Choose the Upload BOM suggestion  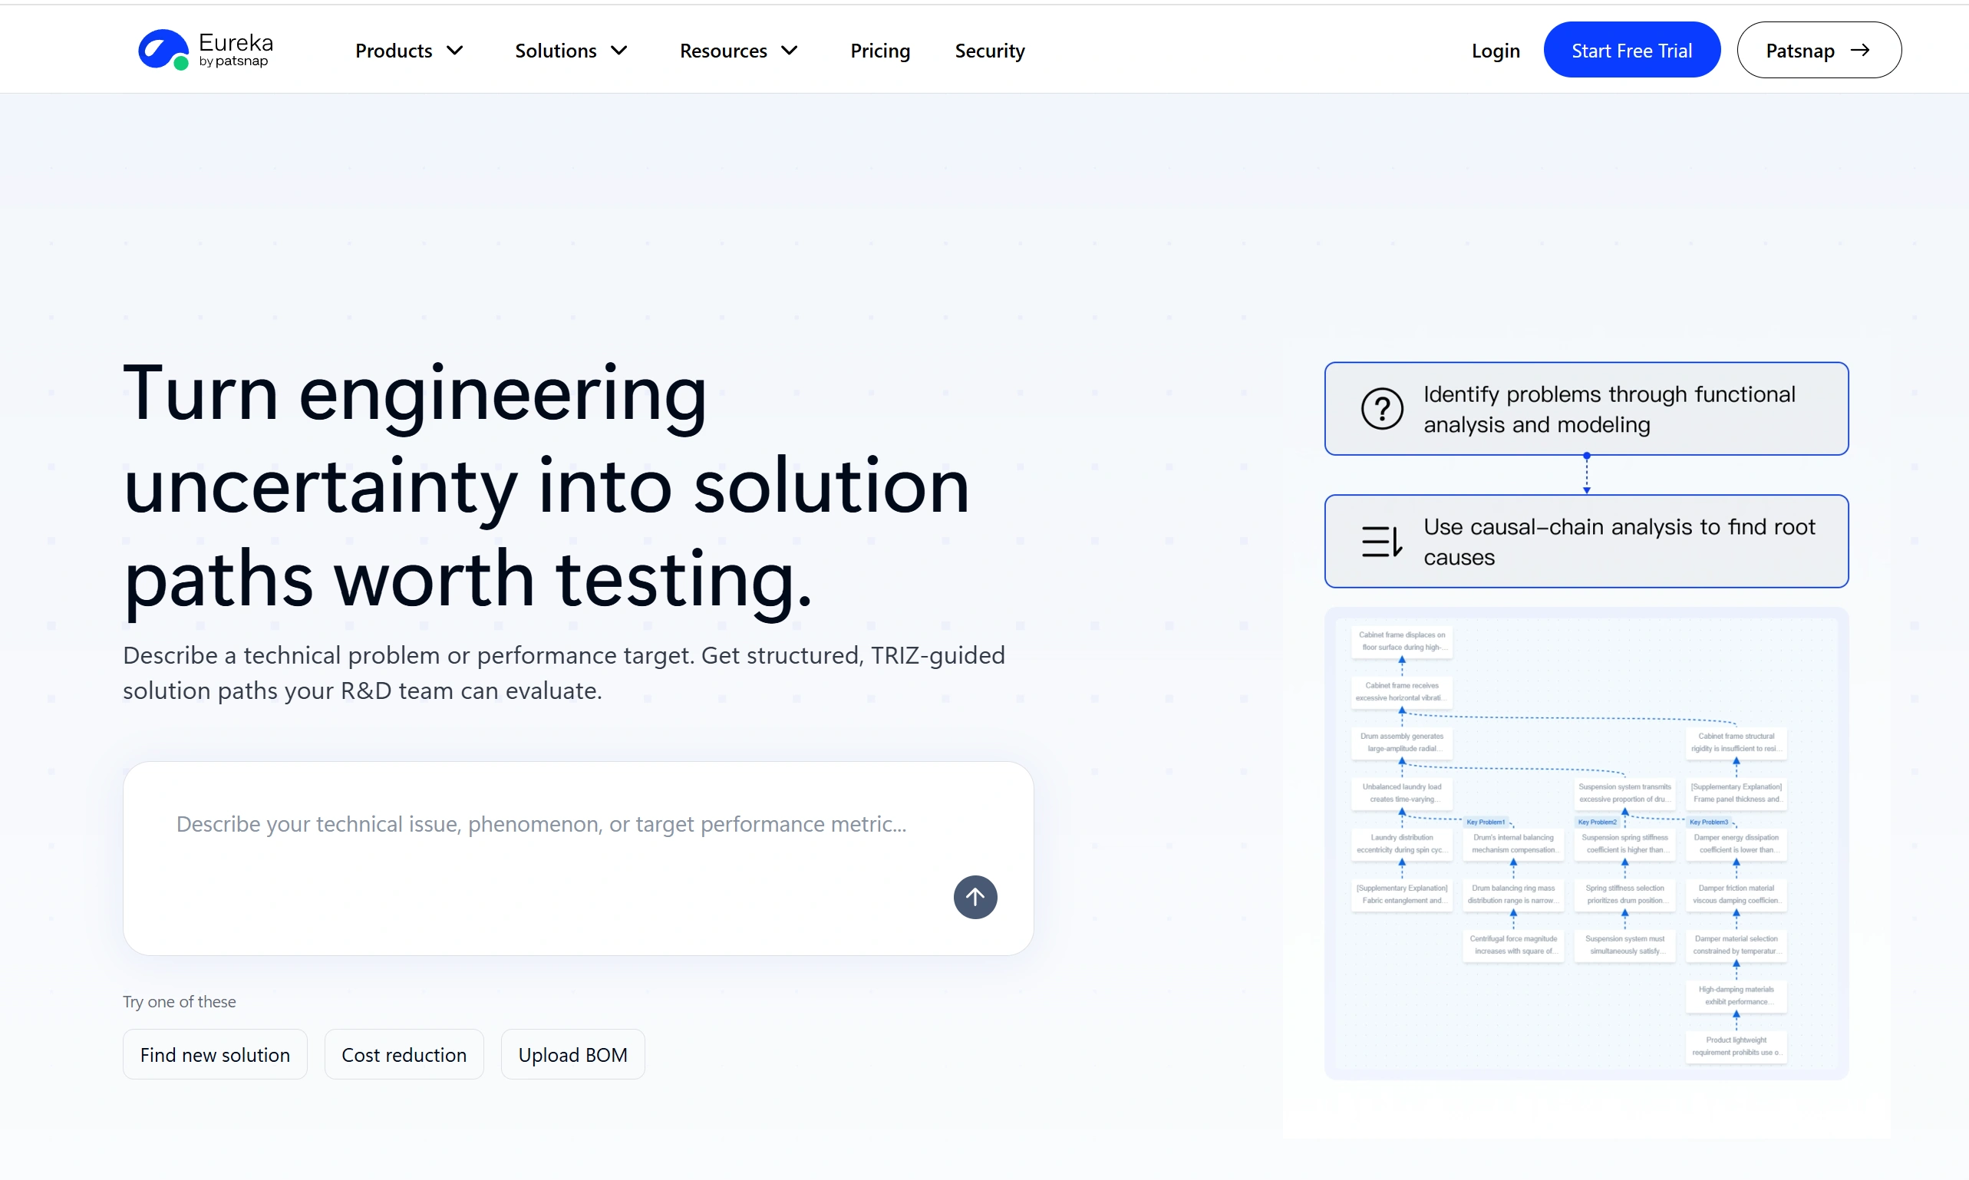point(572,1054)
